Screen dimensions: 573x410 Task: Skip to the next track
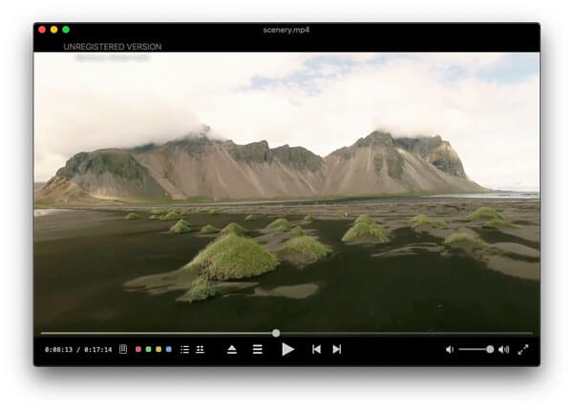337,349
